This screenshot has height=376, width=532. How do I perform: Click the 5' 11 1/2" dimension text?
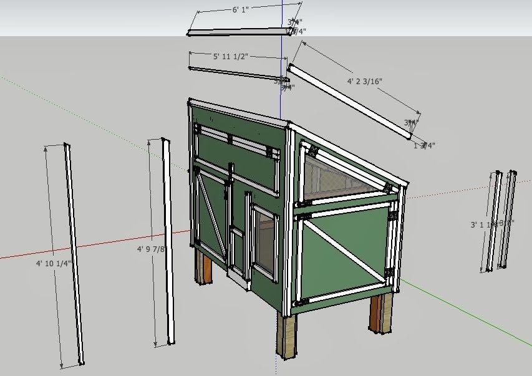tap(231, 57)
